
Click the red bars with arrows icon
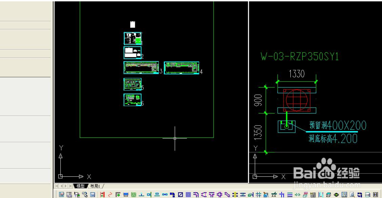[x=102, y=195]
